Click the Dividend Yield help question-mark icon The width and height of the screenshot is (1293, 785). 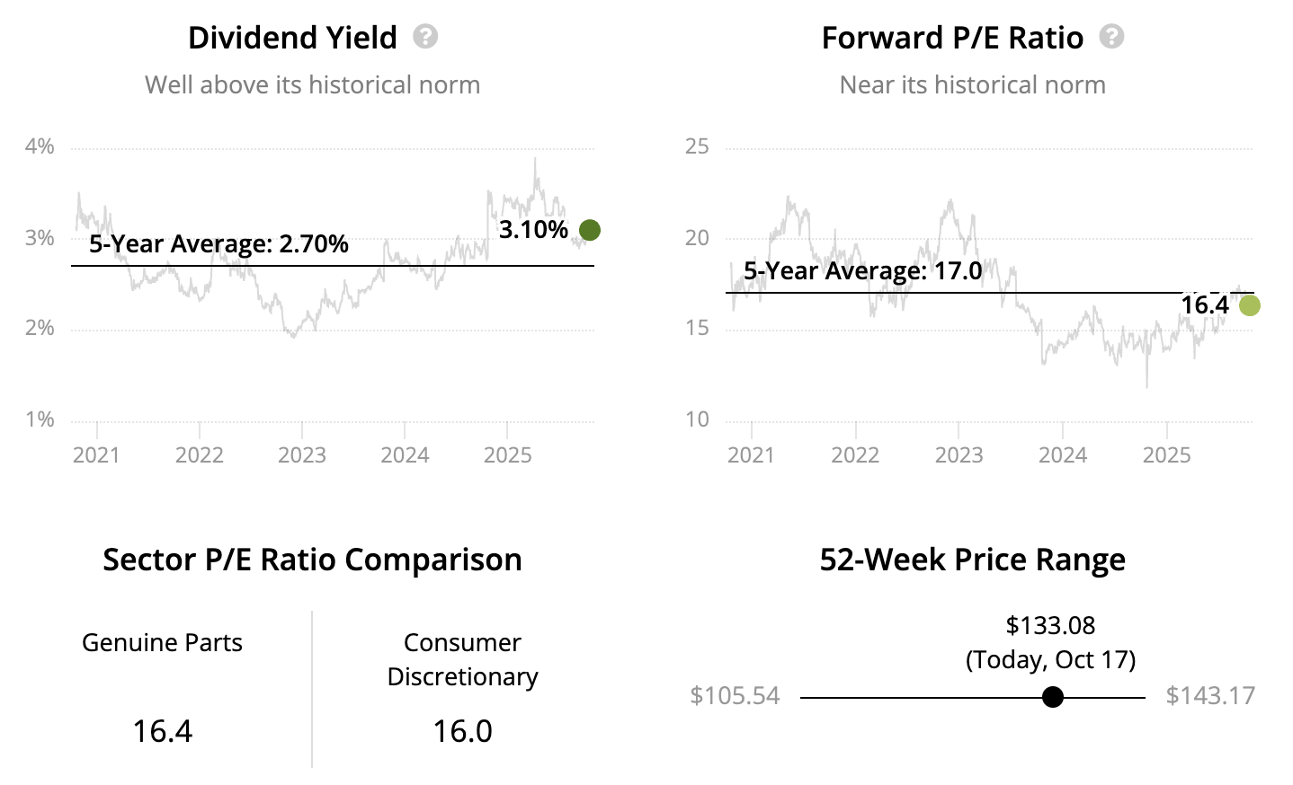425,37
